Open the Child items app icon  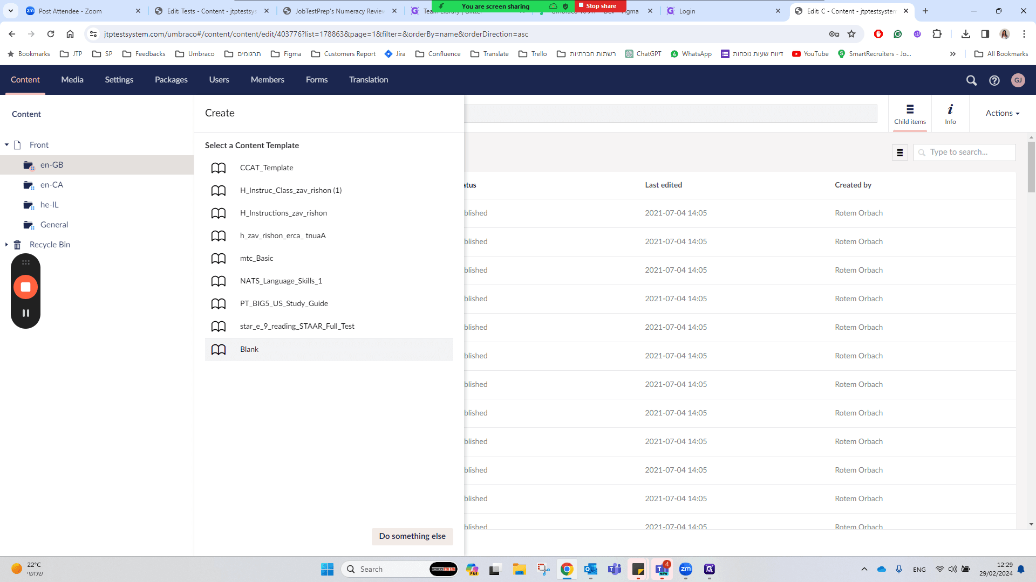coord(910,114)
